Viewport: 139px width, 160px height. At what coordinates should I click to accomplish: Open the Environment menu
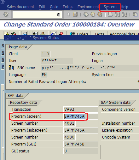(x=88, y=7)
